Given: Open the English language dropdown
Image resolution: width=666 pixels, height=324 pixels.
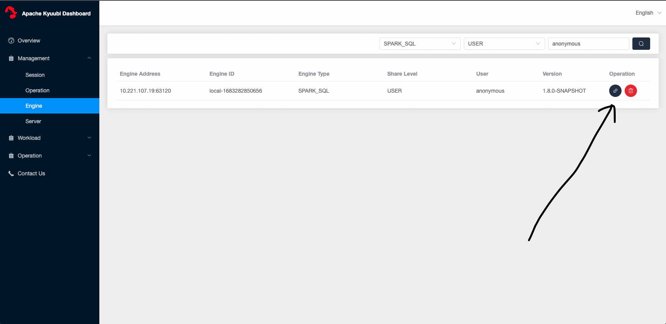Looking at the screenshot, I should [x=649, y=13].
